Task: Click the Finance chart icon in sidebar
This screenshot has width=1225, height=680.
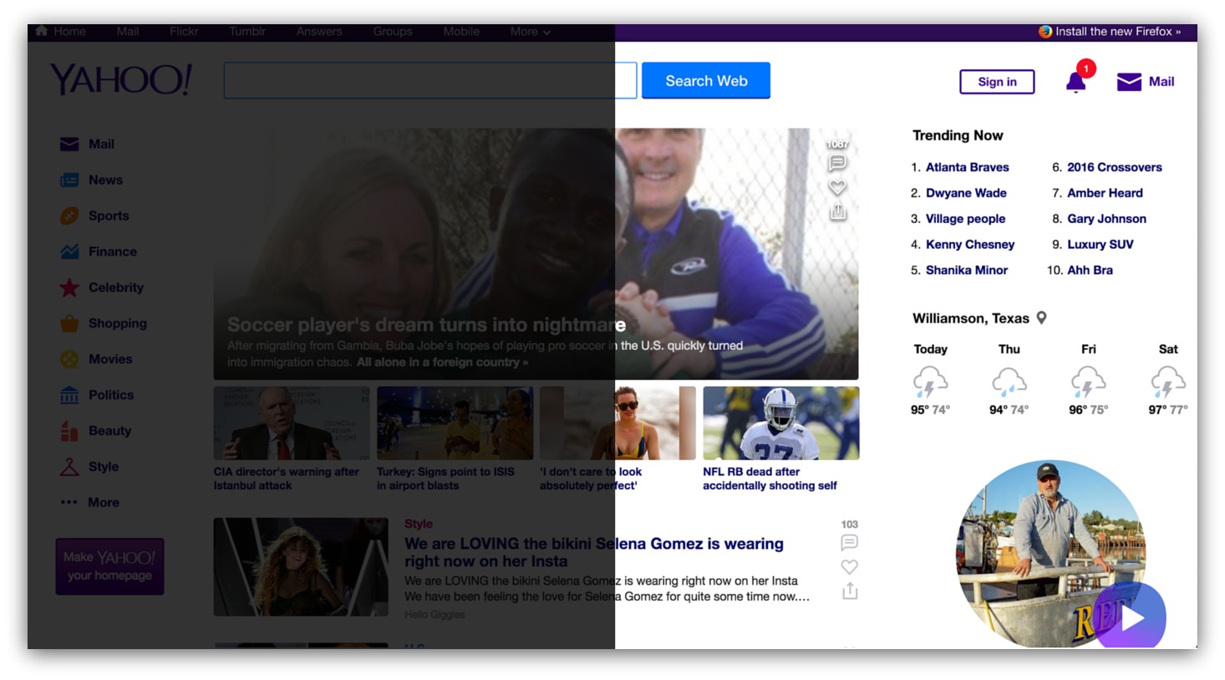Action: click(69, 251)
